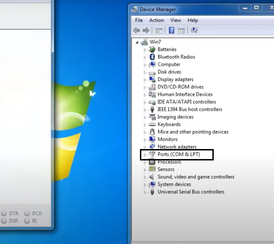Click the Win7 computer root icon
Screen dimensions: 274x244
(x=145, y=42)
